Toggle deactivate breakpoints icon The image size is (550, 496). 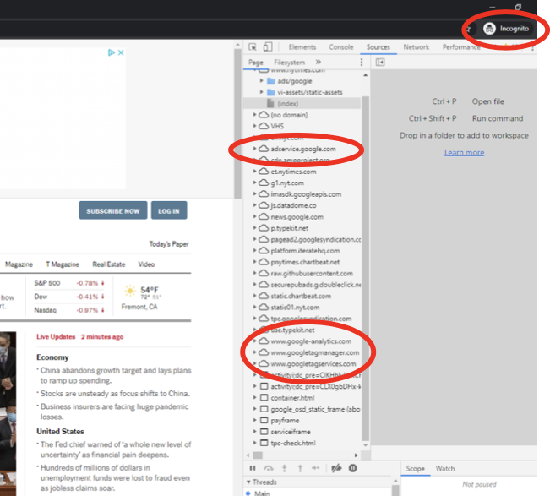pos(336,468)
